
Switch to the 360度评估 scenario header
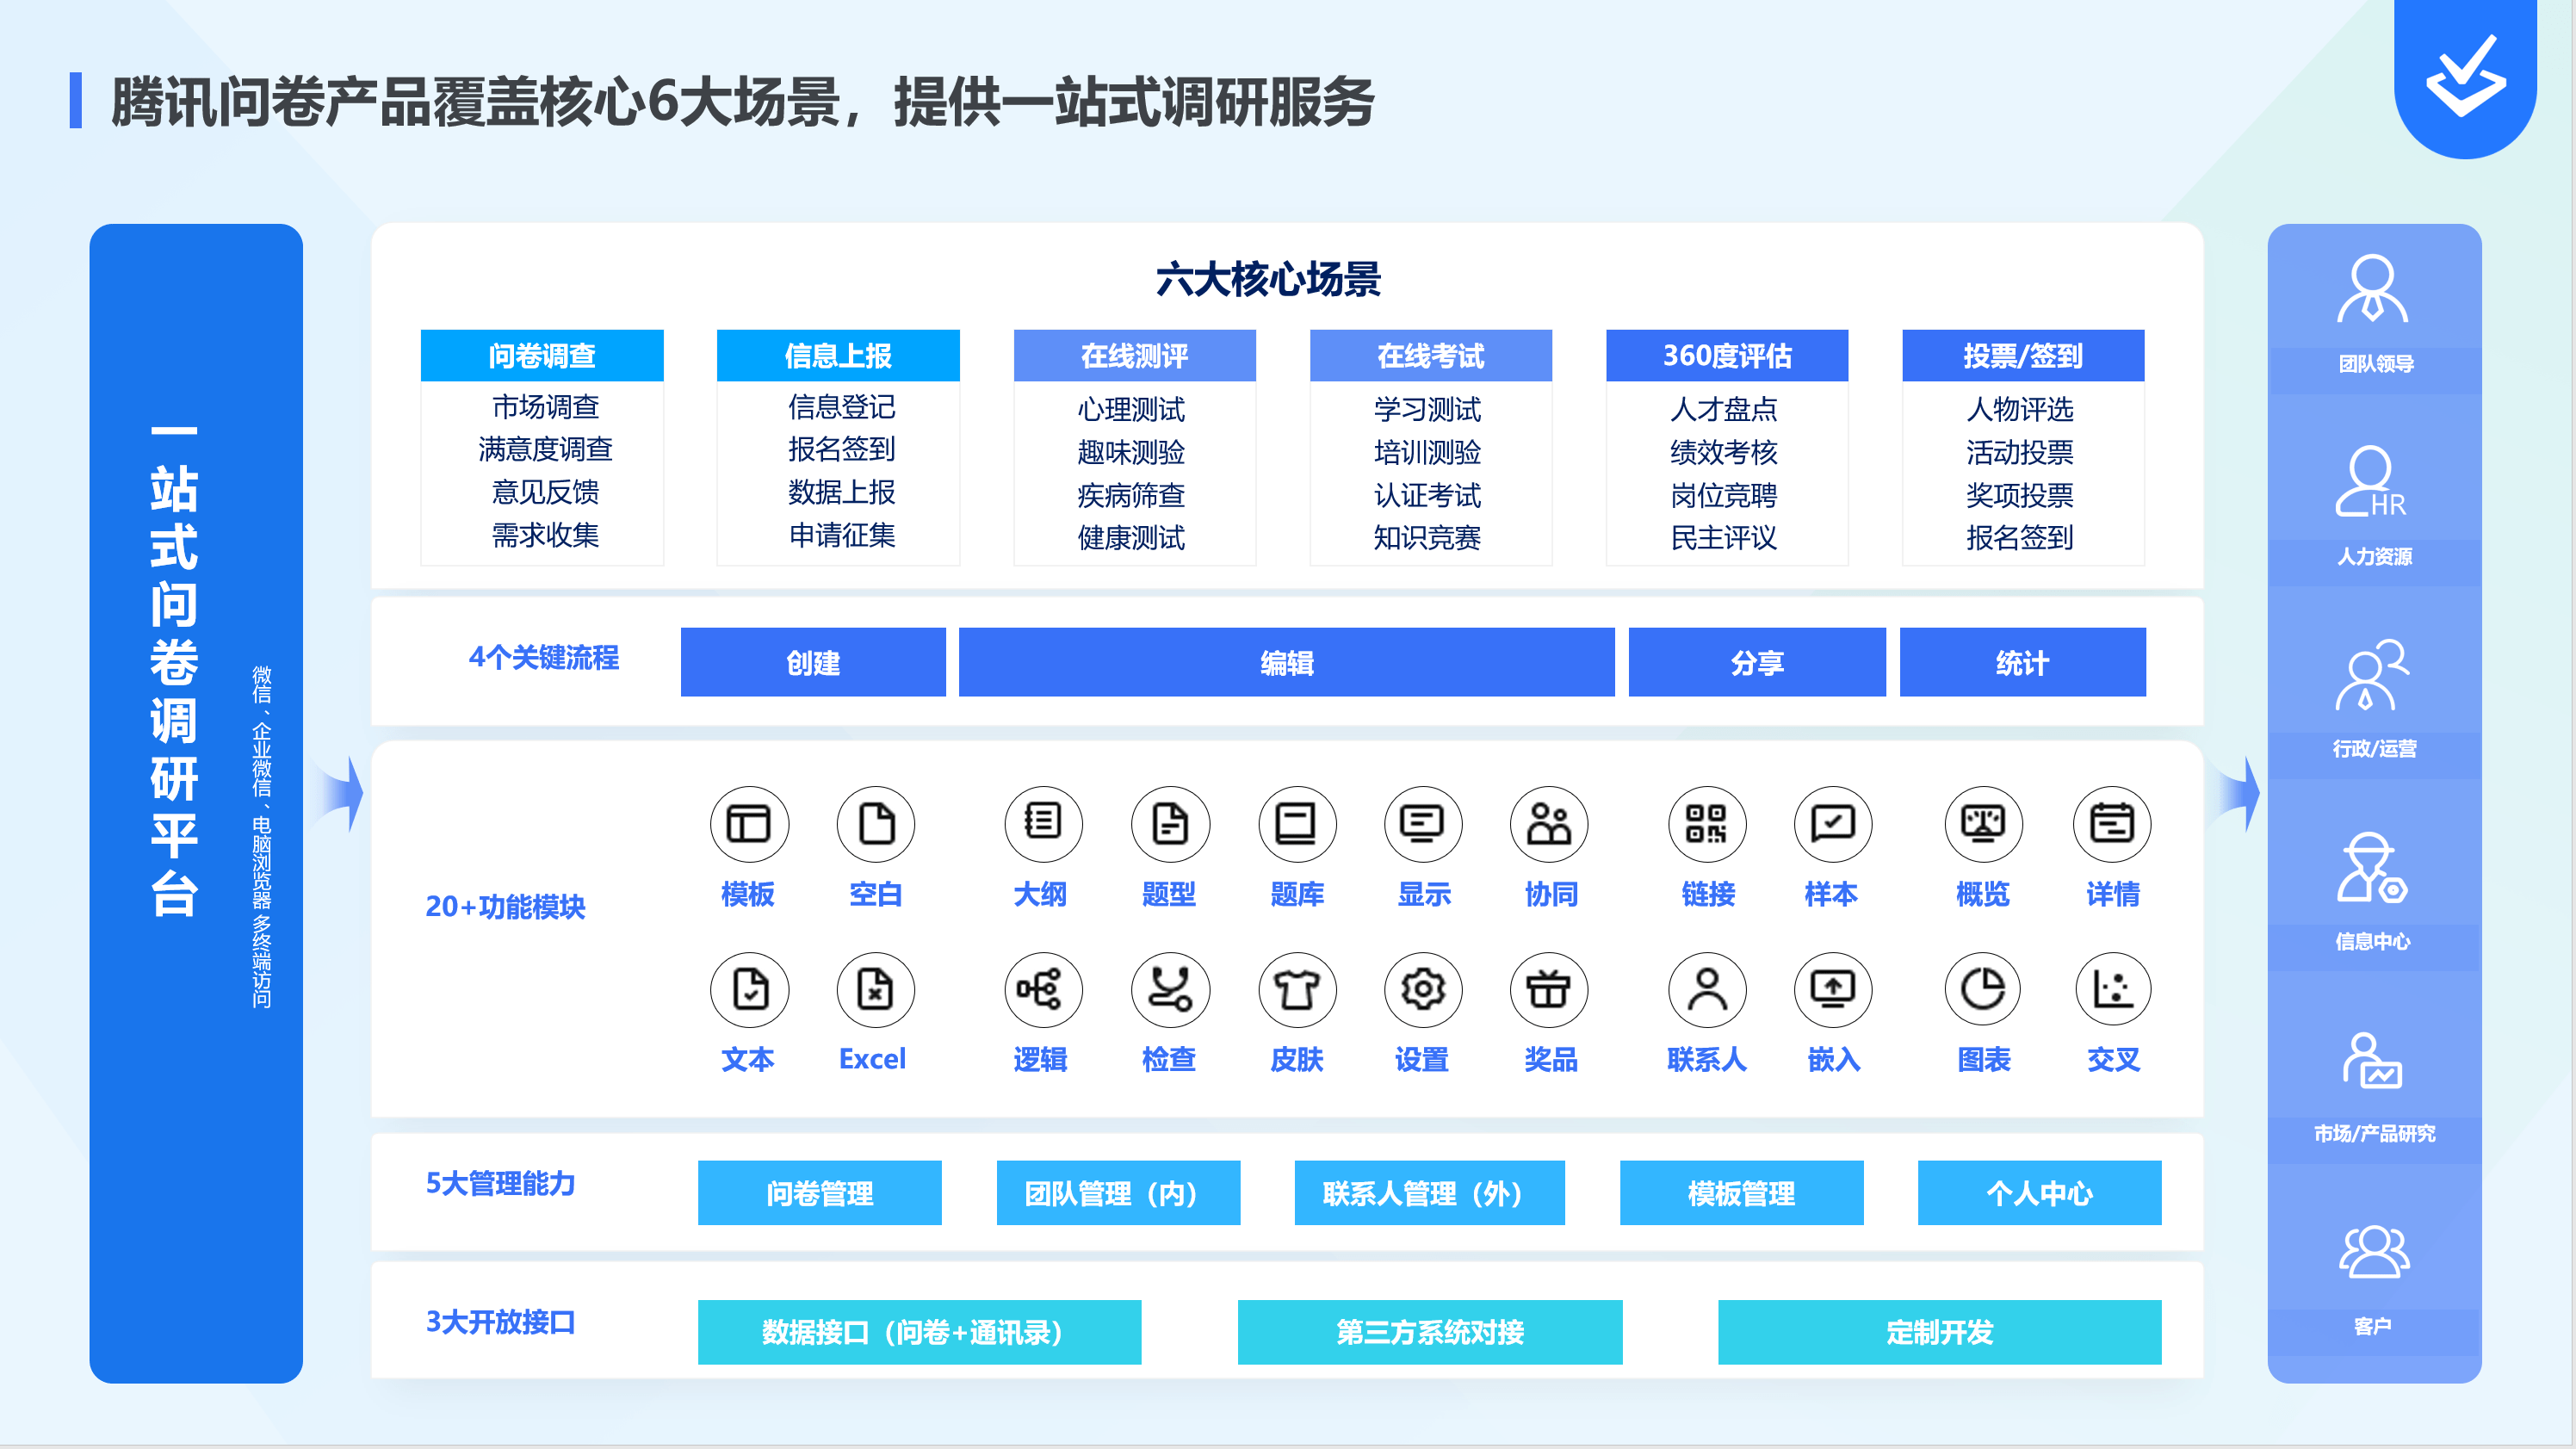tap(1726, 356)
